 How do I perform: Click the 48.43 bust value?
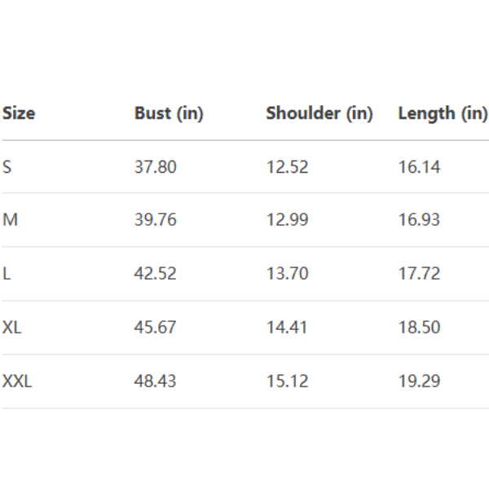[155, 381]
